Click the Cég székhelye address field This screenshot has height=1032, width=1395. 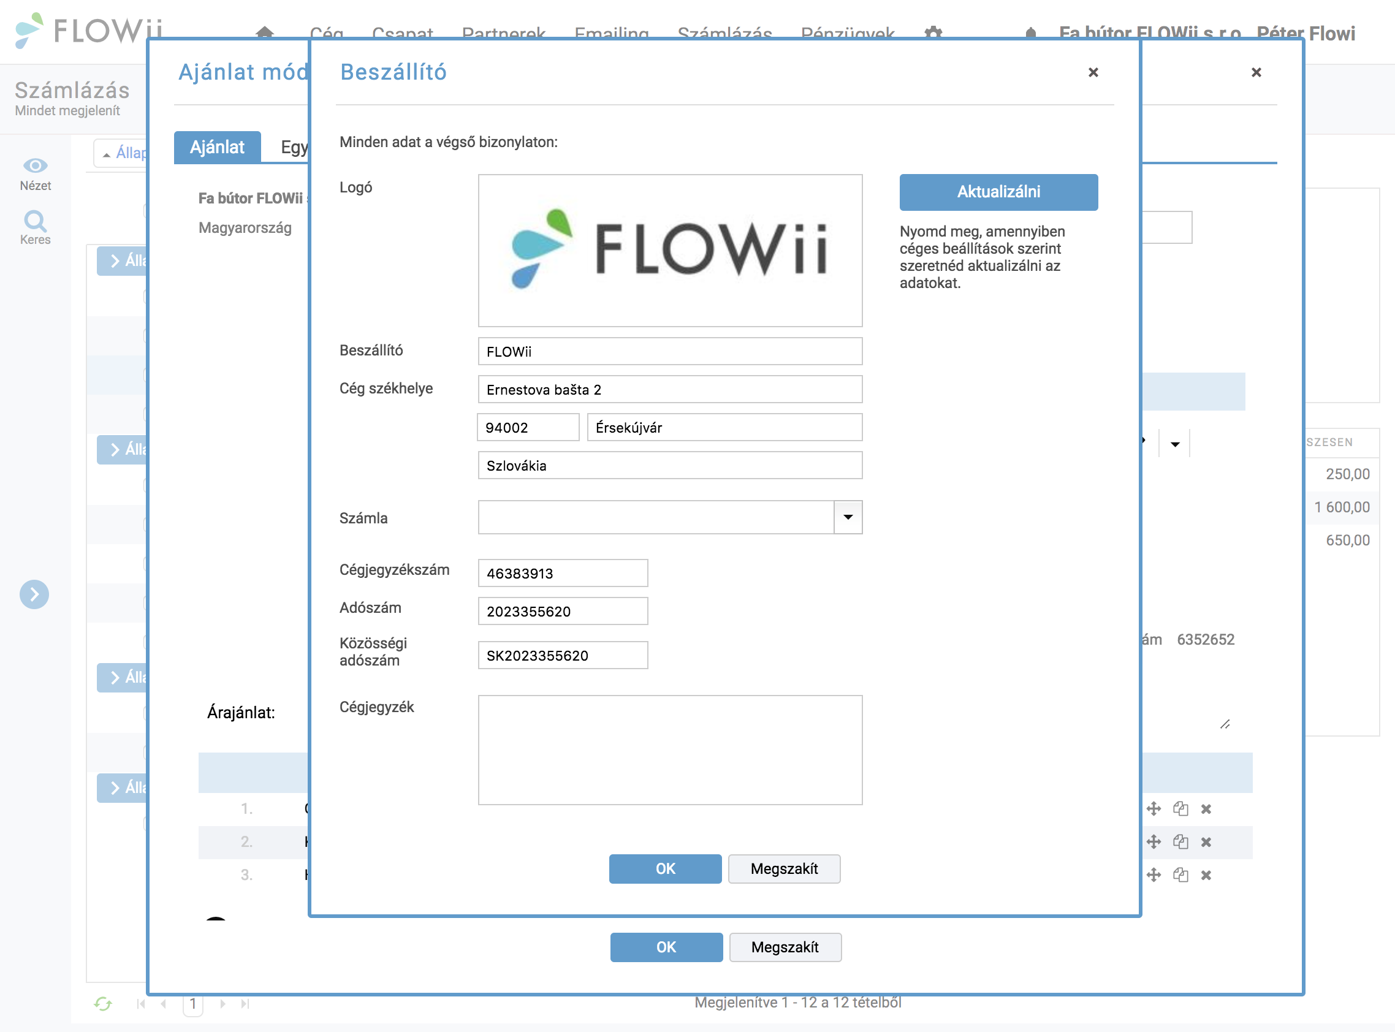[670, 390]
